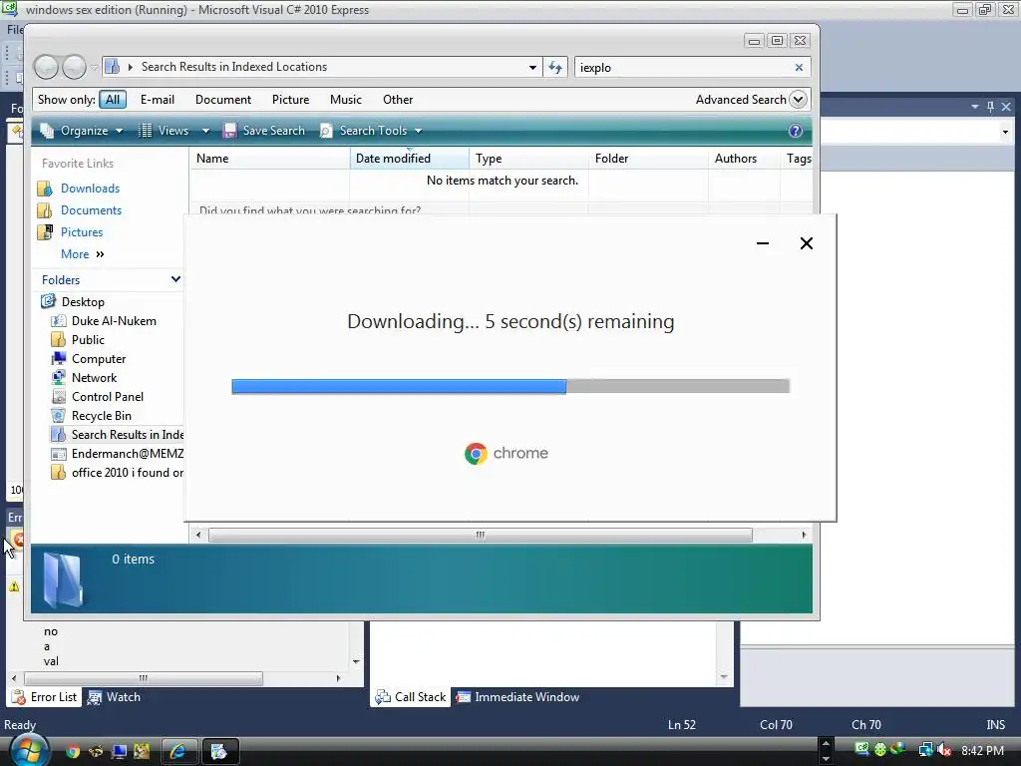This screenshot has width=1021, height=766.
Task: Click the network tray icon
Action: [x=925, y=750]
